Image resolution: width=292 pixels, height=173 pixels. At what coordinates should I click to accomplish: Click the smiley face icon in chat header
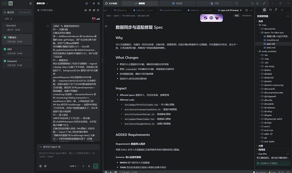click(x=99, y=3)
